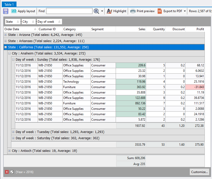The width and height of the screenshot is (212, 179).
Task: Click the Print preview printer icon
Action: click(133, 11)
